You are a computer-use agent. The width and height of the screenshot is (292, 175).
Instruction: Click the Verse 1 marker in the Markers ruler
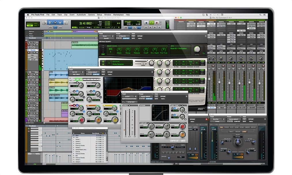coord(75,31)
